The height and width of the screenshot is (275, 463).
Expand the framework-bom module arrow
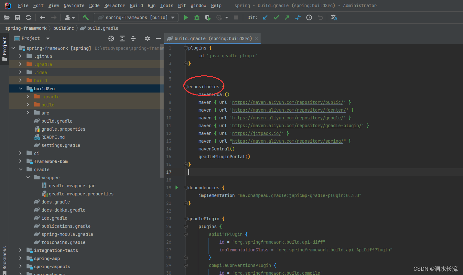coord(20,161)
